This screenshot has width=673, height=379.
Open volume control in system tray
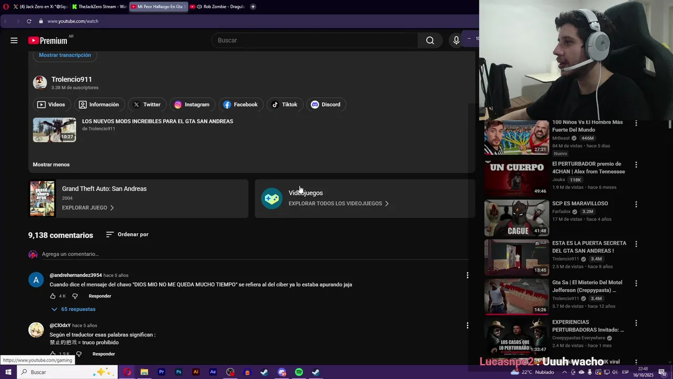click(x=615, y=372)
